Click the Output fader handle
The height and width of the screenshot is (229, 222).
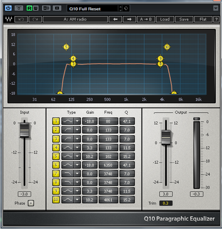pyautogui.click(x=166, y=138)
